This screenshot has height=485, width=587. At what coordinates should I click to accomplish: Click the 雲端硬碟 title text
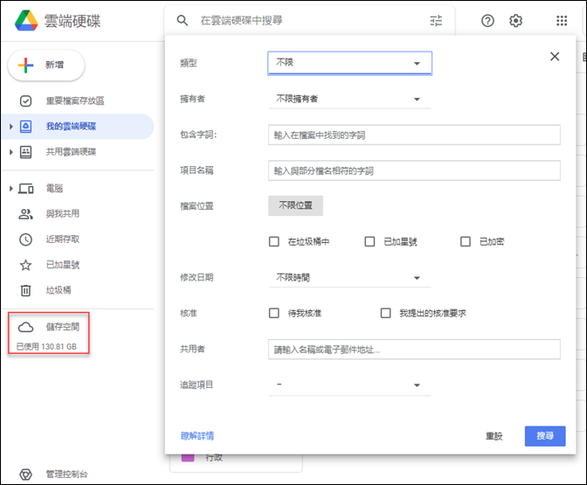pyautogui.click(x=73, y=21)
